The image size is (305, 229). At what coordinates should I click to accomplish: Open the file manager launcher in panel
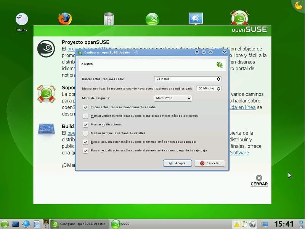point(37,224)
